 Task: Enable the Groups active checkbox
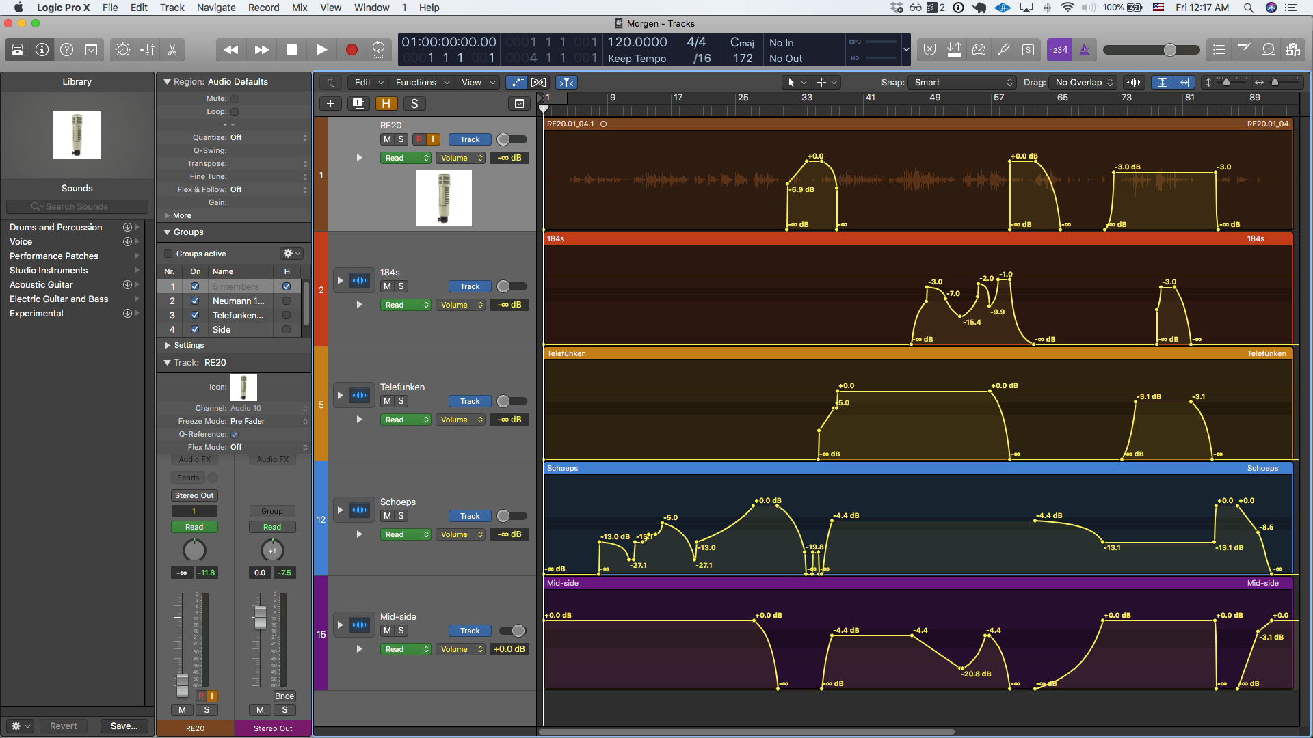pyautogui.click(x=168, y=254)
